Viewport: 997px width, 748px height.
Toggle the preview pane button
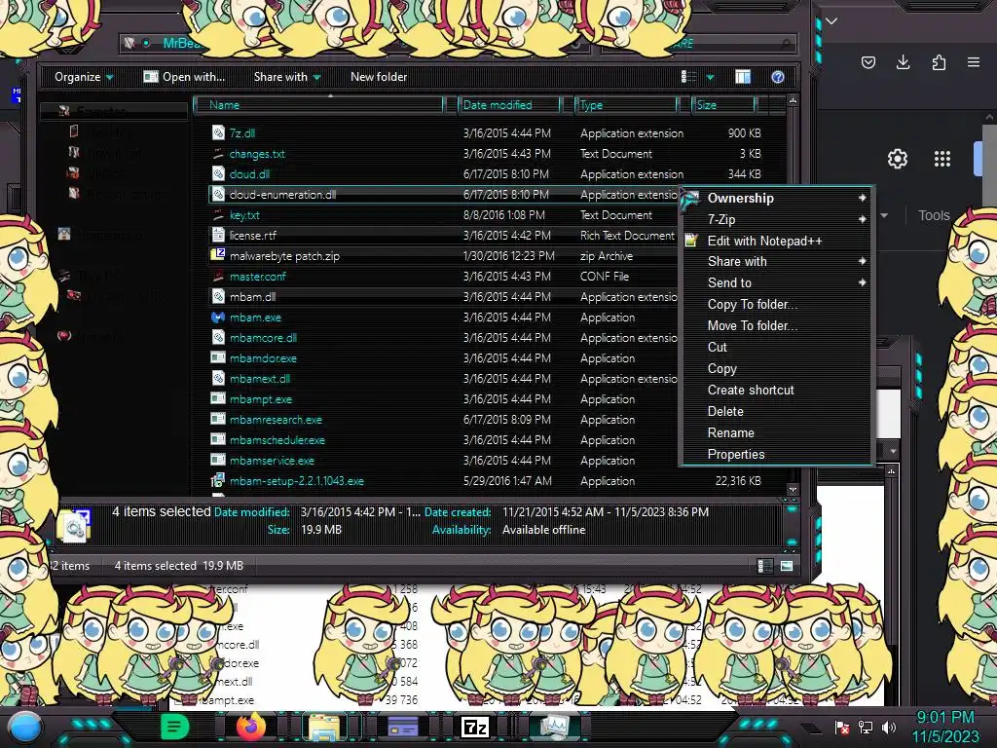(743, 77)
